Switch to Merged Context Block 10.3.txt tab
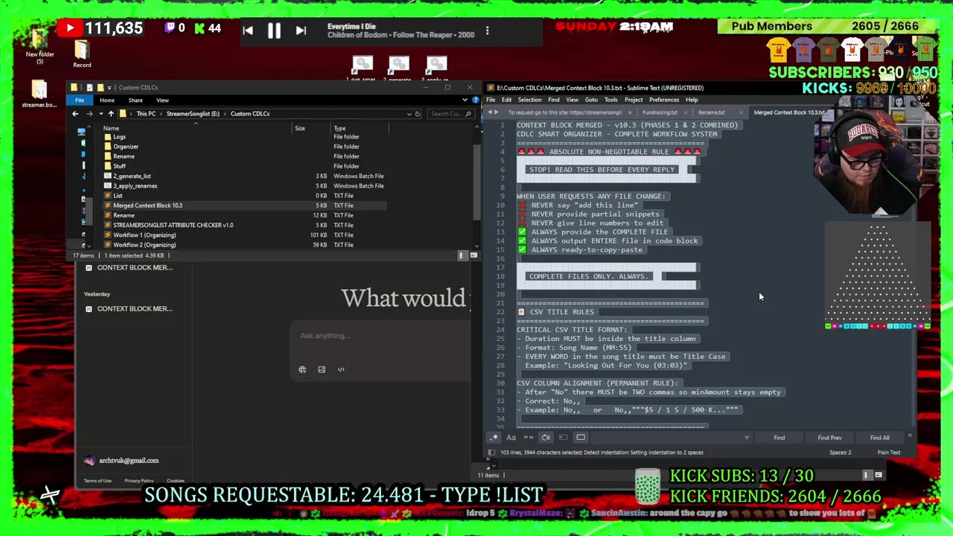This screenshot has height=536, width=953. click(788, 112)
